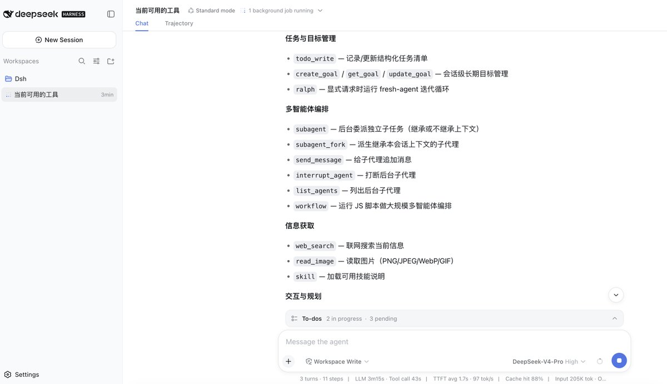
Task: Click the create_goal code label
Action: [317, 74]
